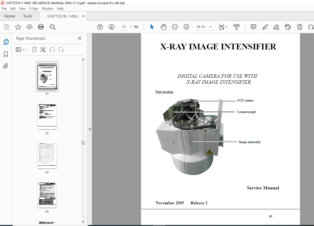314x226 pixels.
Task: Open the zoom level dropdown arrow
Action: [x=211, y=27]
